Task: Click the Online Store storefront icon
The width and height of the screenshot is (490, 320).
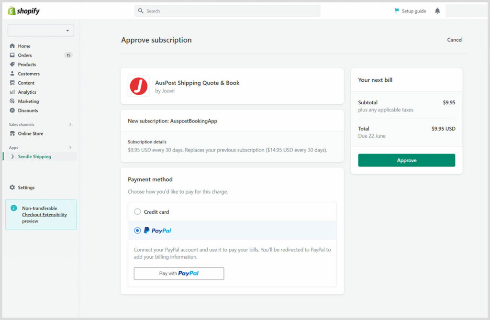Action: pos(12,133)
